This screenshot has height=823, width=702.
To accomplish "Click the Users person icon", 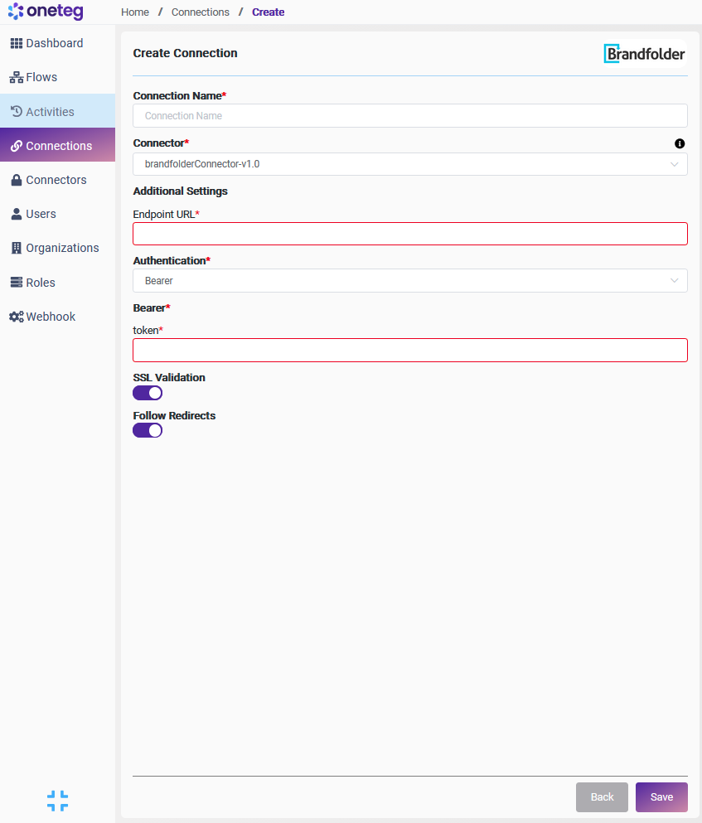I will (16, 214).
